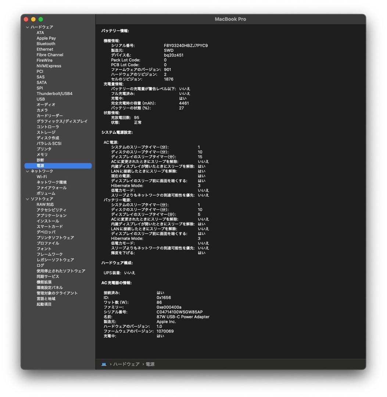Click the cycle count value 95
Viewport: 387px width, 397px height.
tap(136, 118)
